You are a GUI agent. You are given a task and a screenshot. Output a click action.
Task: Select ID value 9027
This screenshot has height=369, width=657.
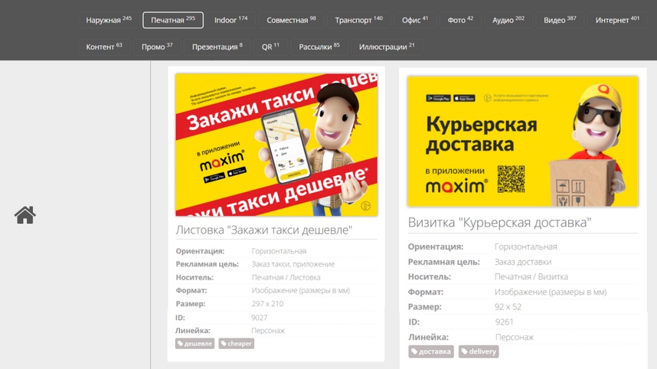coord(260,318)
